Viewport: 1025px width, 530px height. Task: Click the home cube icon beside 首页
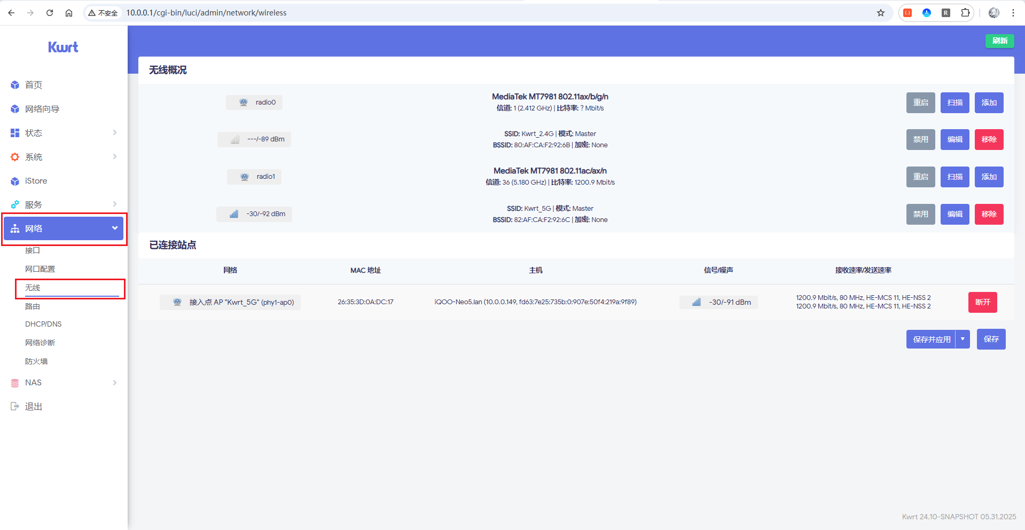(15, 85)
